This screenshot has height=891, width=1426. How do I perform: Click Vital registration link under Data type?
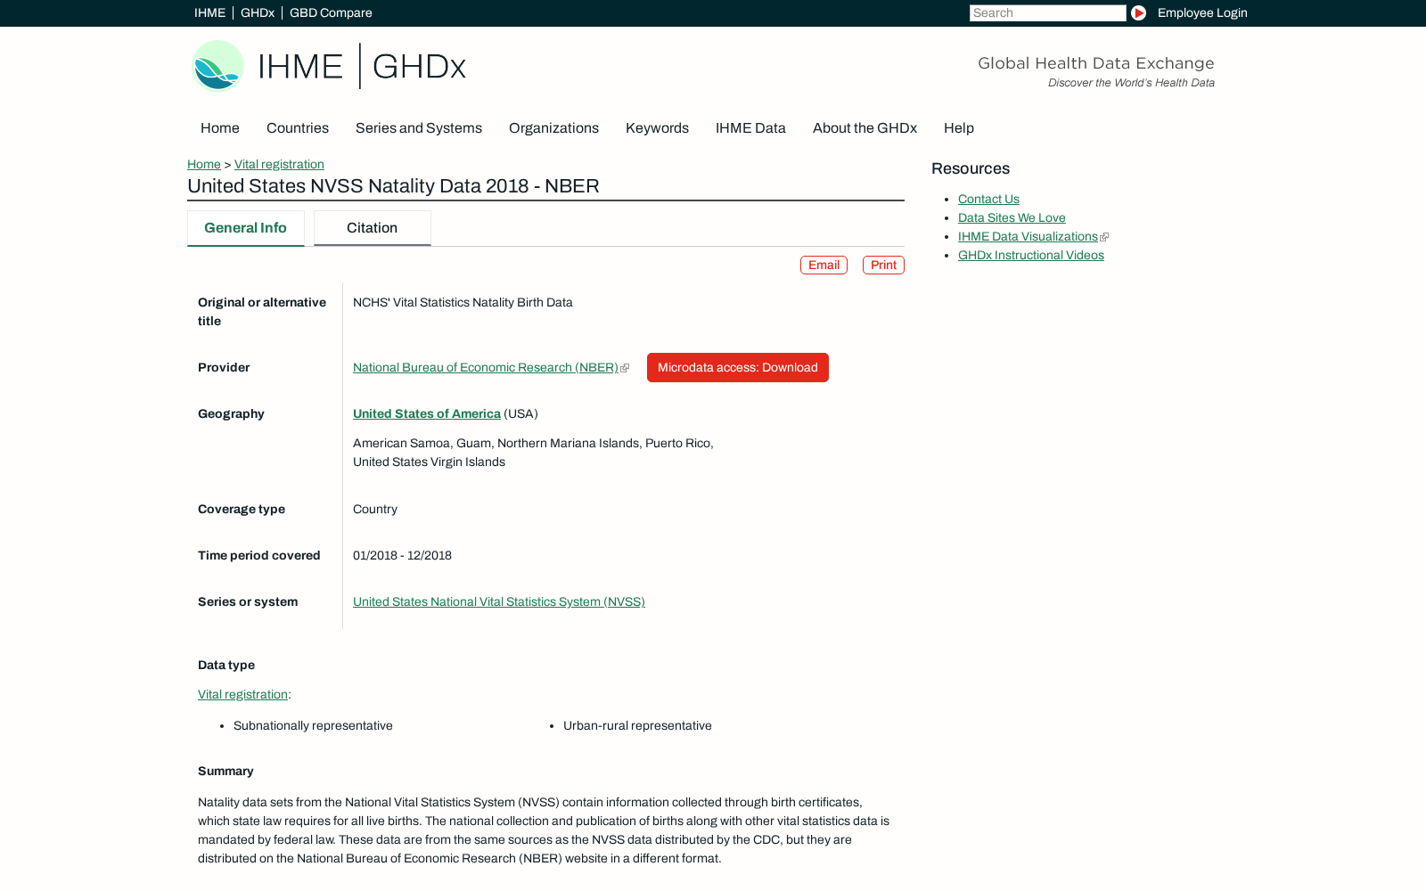[x=242, y=694]
